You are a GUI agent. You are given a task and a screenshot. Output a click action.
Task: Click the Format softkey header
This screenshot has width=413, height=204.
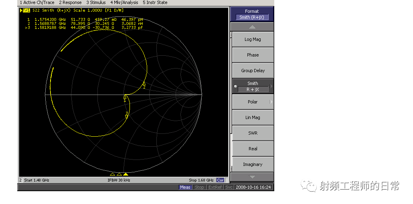pyautogui.click(x=252, y=14)
